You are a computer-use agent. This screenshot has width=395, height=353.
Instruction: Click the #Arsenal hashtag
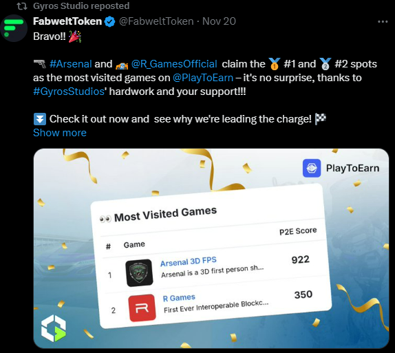click(x=70, y=64)
